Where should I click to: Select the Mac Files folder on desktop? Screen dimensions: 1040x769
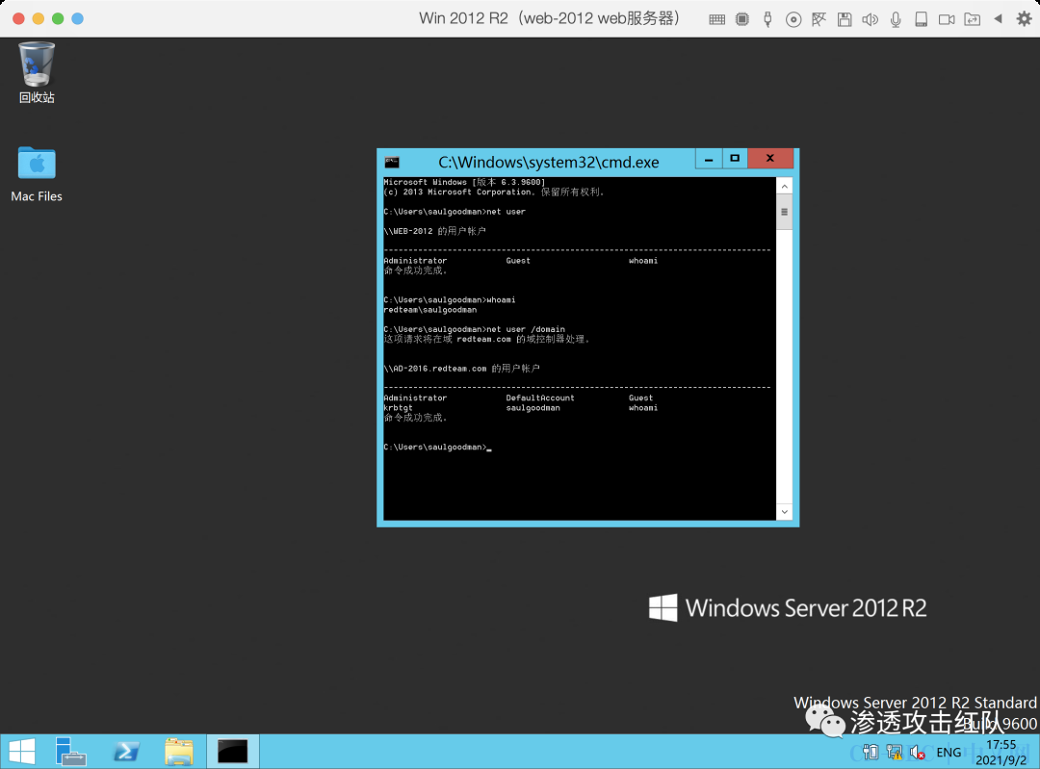pyautogui.click(x=37, y=173)
